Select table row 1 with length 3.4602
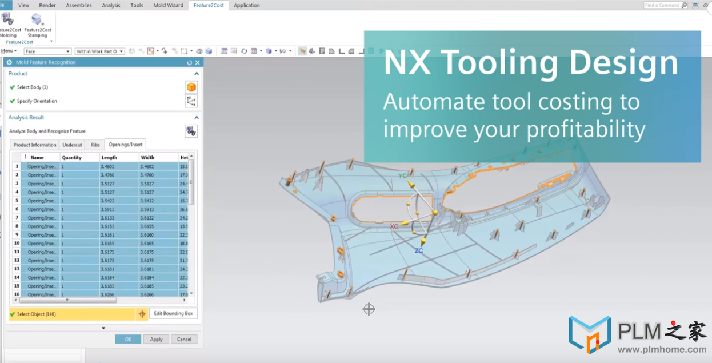 [x=101, y=166]
